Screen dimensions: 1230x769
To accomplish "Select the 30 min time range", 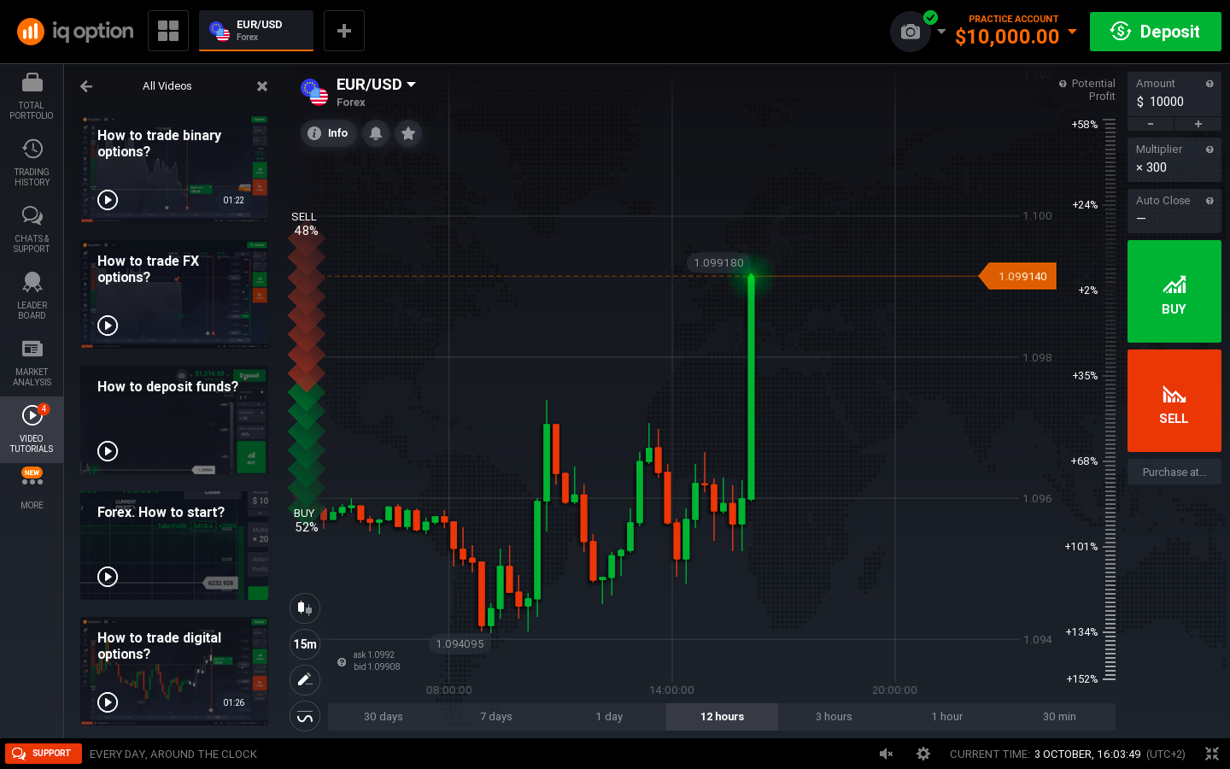I will point(1059,717).
